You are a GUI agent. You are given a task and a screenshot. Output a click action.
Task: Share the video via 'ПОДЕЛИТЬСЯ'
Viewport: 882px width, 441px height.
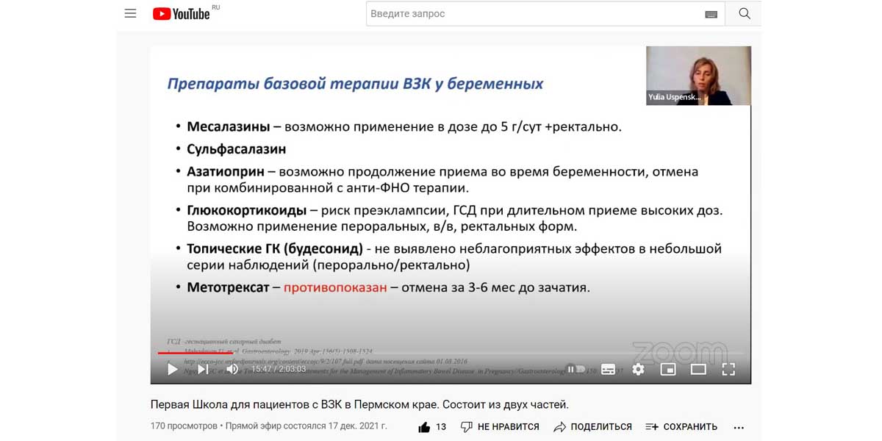pos(592,427)
